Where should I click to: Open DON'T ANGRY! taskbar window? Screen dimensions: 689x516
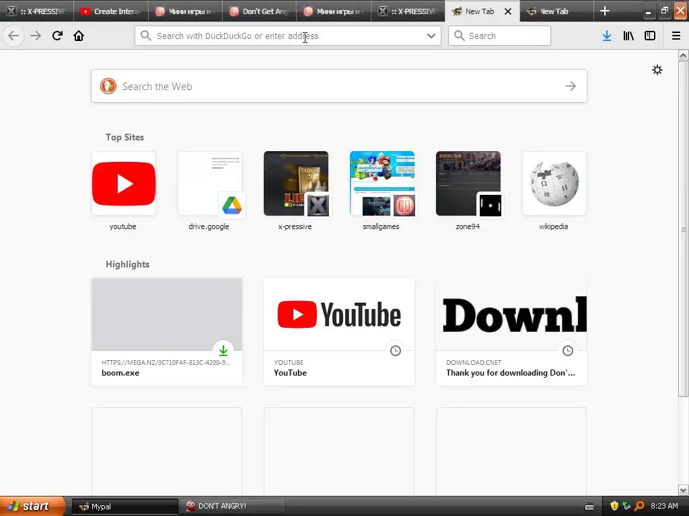click(233, 507)
